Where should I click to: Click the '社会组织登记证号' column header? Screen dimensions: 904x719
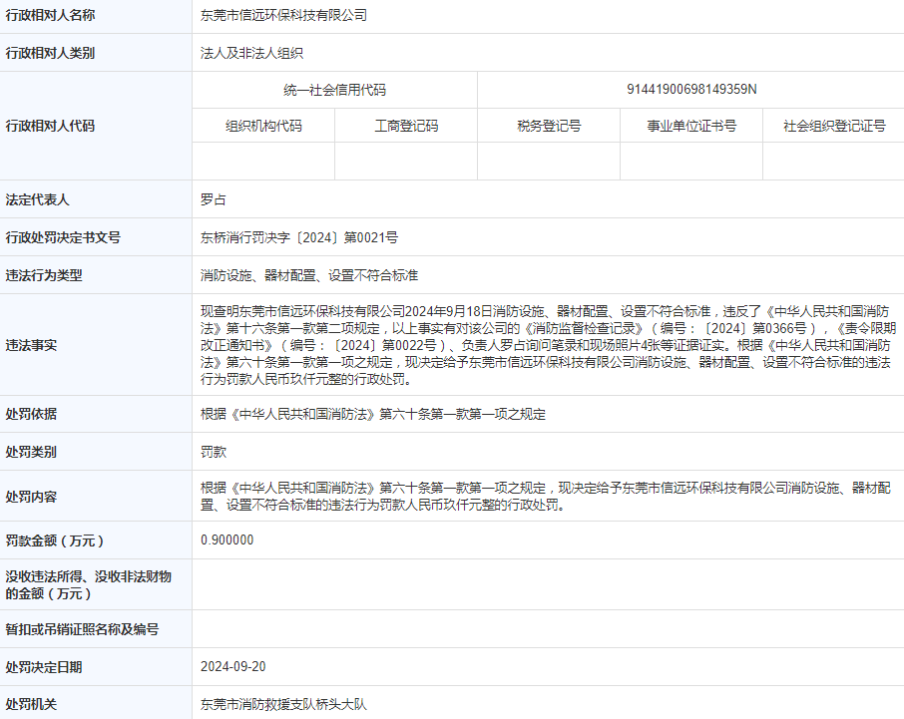pyautogui.click(x=834, y=126)
